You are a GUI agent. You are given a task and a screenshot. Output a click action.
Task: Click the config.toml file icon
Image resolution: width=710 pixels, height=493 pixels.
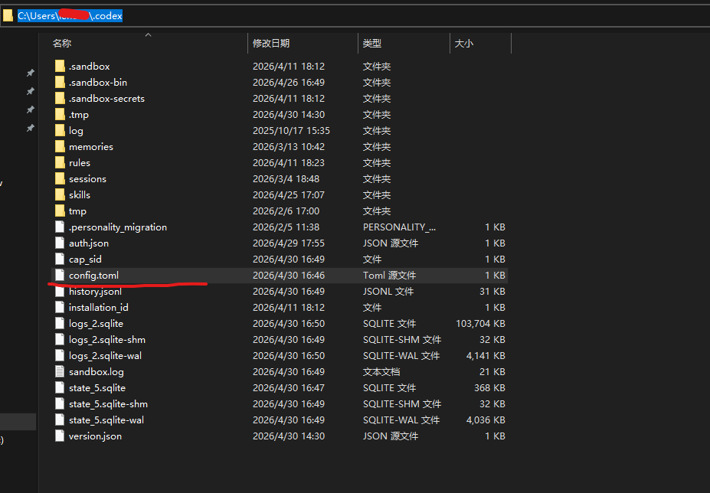pos(60,276)
